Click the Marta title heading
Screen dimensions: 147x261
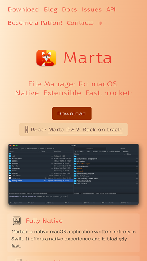pyautogui.click(x=88, y=58)
